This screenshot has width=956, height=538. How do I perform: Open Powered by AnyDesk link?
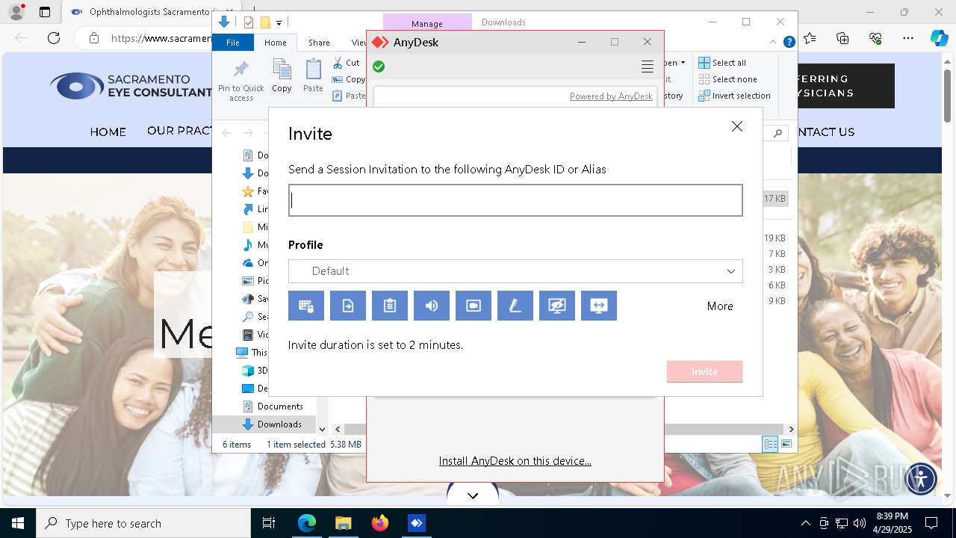[611, 96]
